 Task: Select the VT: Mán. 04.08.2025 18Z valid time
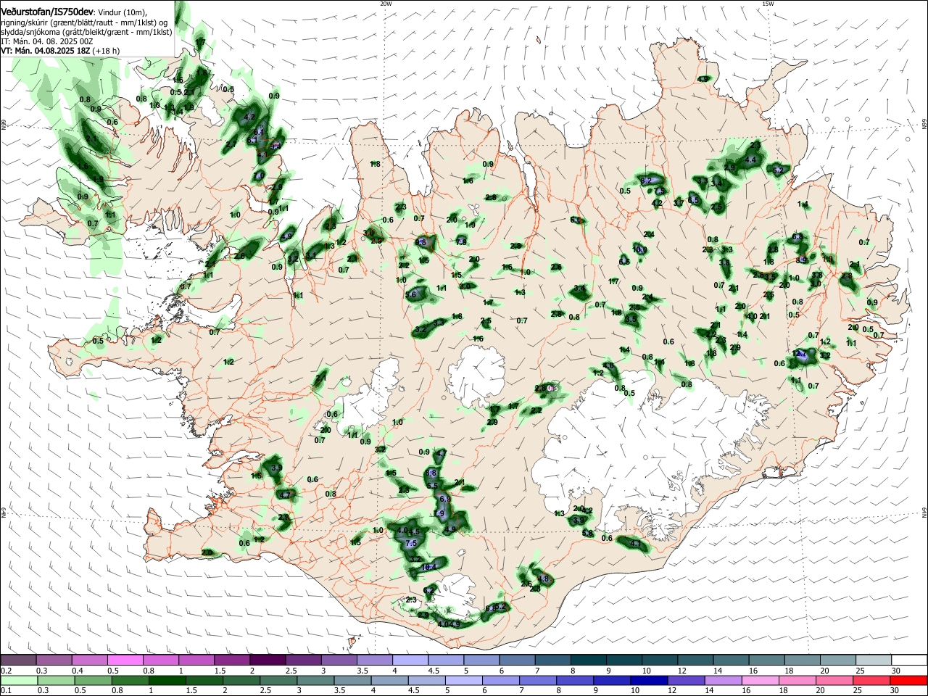pos(46,51)
